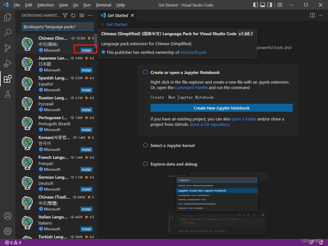328x246 pixels.
Task: Click the Deutsch description text
Action: pyautogui.click(x=46, y=183)
